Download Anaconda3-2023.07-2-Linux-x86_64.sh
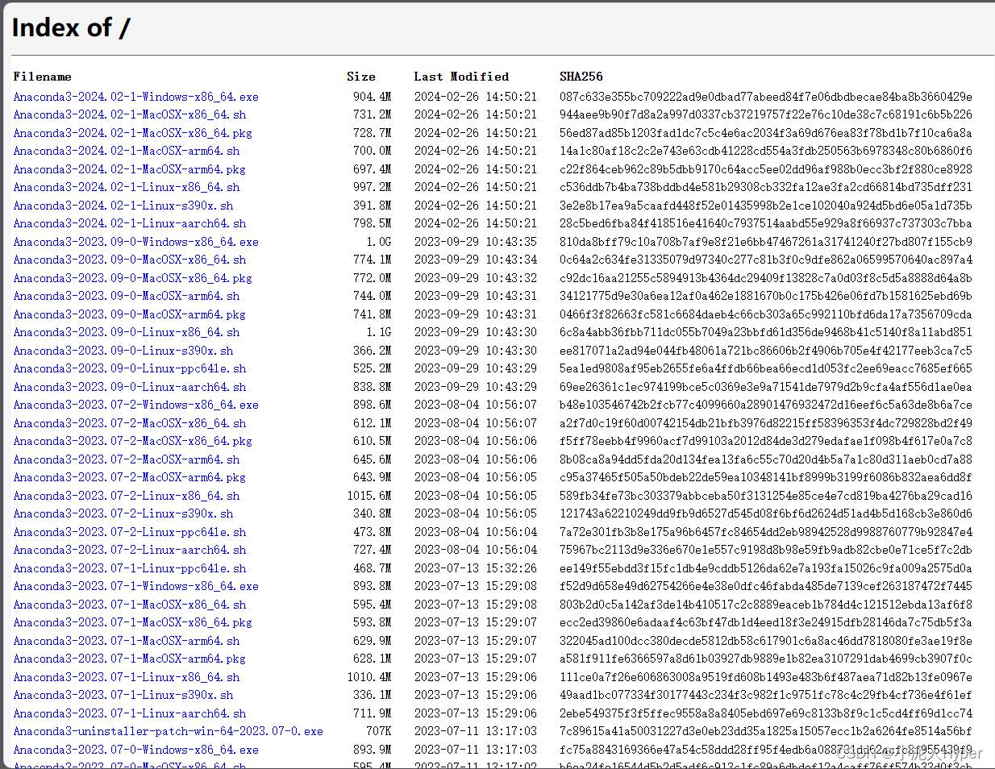Viewport: 995px width, 769px height. pyautogui.click(x=126, y=496)
